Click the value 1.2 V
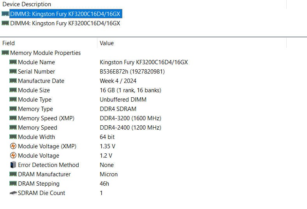Image resolution: width=307 pixels, height=209 pixels. (106, 156)
